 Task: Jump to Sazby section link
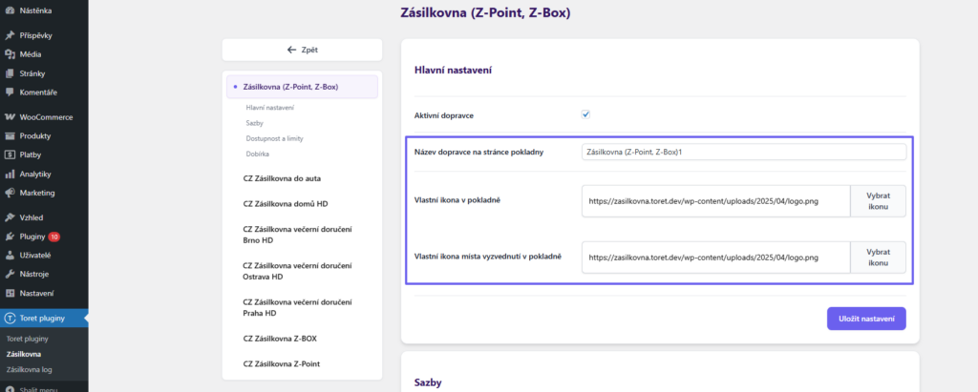(254, 123)
